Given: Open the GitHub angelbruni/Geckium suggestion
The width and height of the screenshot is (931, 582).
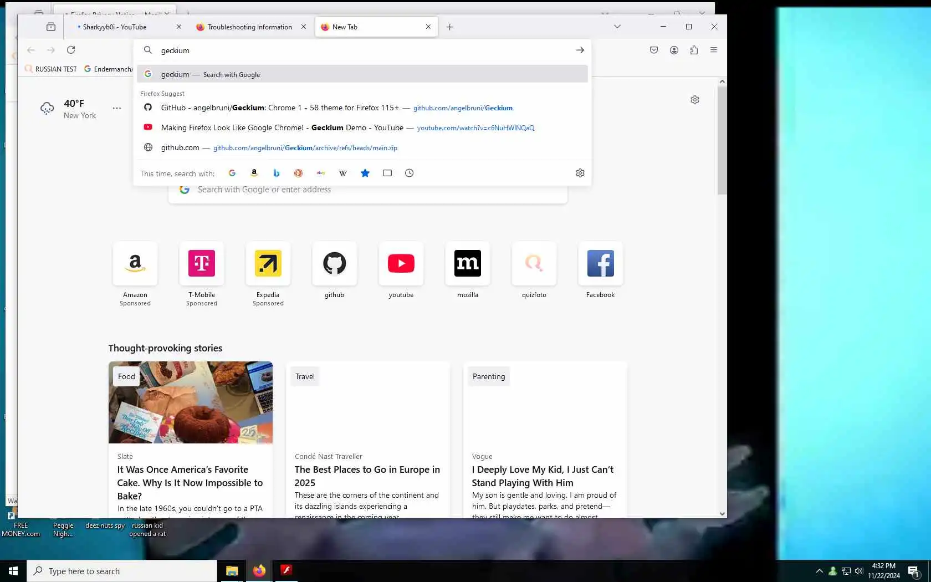Looking at the screenshot, I should tap(362, 108).
